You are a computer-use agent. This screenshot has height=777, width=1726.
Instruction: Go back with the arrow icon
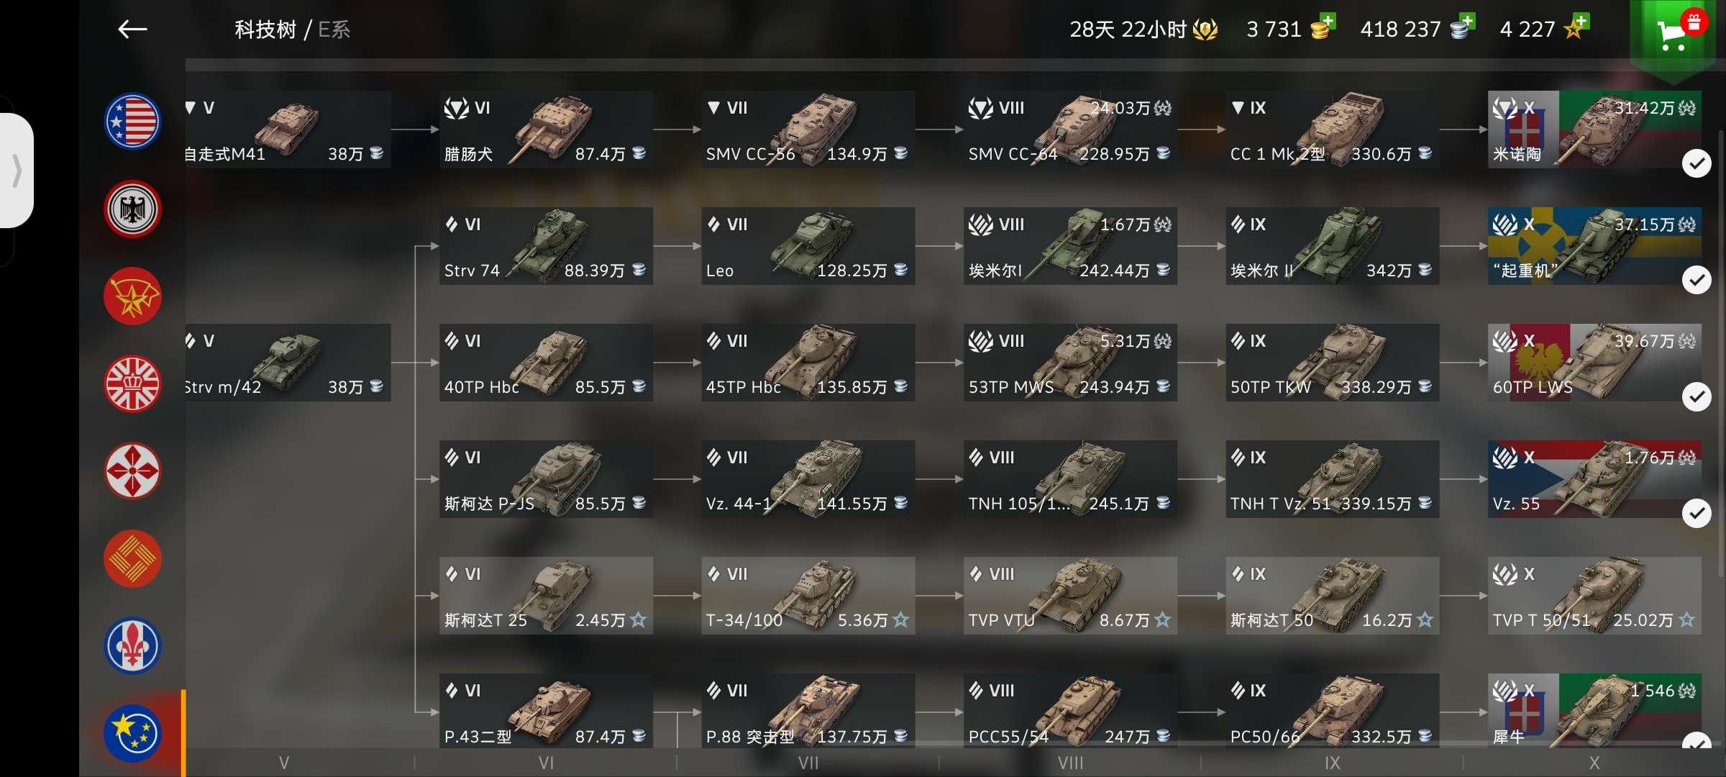point(132,29)
